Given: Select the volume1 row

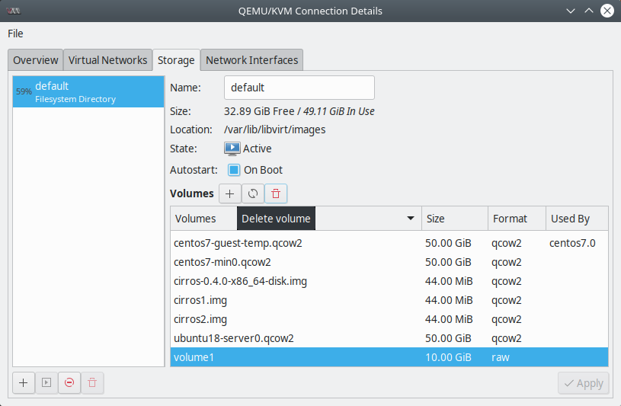Looking at the screenshot, I should click(x=389, y=357).
